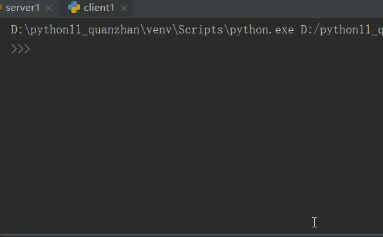Close the server1 tab
The image size is (383, 237).
49,8
